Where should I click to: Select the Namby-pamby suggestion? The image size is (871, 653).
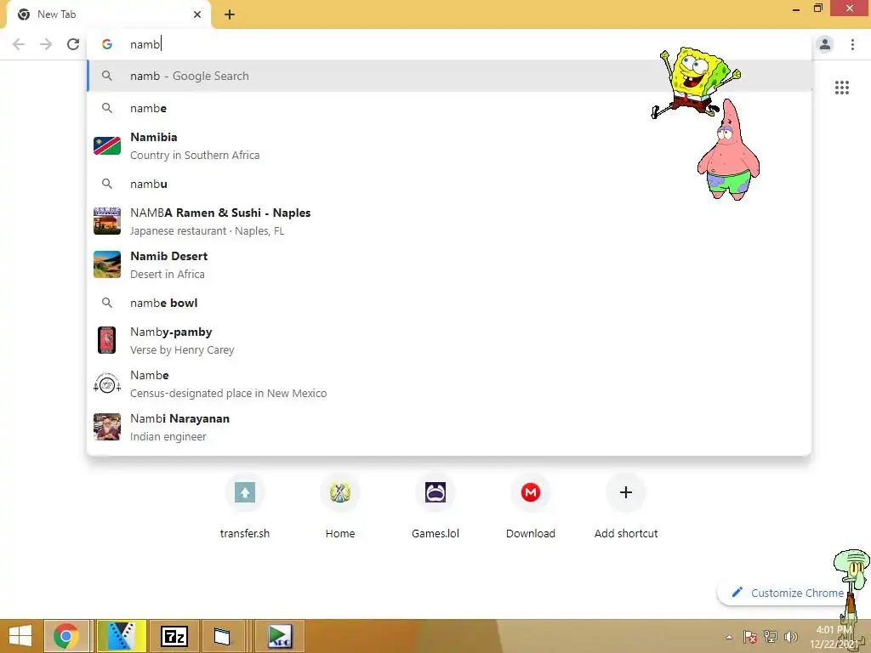click(449, 340)
